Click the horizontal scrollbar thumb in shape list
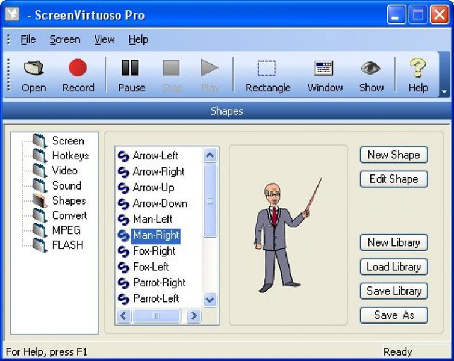Viewport: 454px width, 361px height. [157, 316]
